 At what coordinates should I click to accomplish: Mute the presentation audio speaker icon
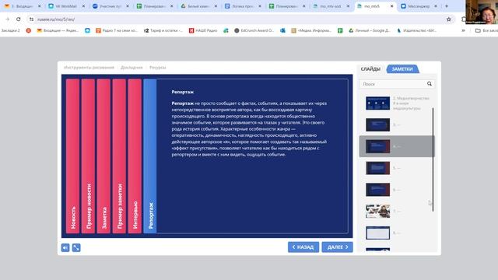point(65,247)
